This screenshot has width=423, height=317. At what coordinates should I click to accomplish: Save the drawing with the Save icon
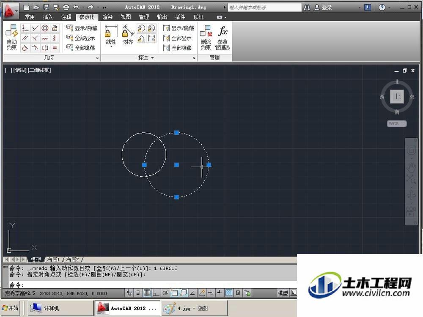(46, 7)
